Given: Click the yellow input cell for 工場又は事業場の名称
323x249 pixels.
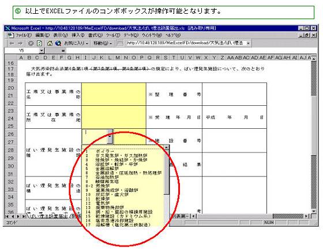Looking at the screenshot, I should point(114,94).
